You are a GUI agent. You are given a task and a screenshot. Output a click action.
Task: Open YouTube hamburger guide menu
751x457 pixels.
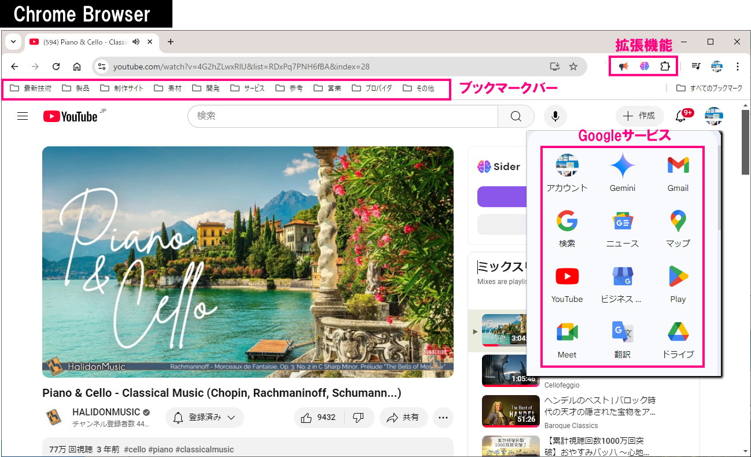coord(23,116)
